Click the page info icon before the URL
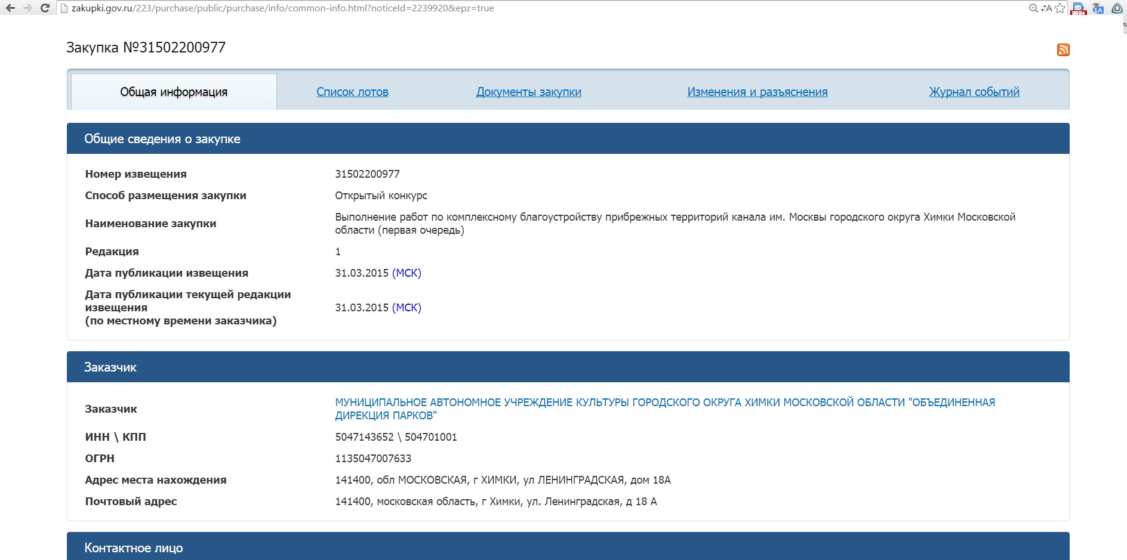Image resolution: width=1127 pixels, height=560 pixels. (x=65, y=8)
